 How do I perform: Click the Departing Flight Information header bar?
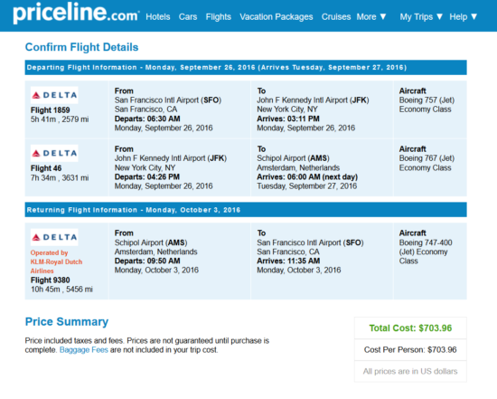(246, 67)
